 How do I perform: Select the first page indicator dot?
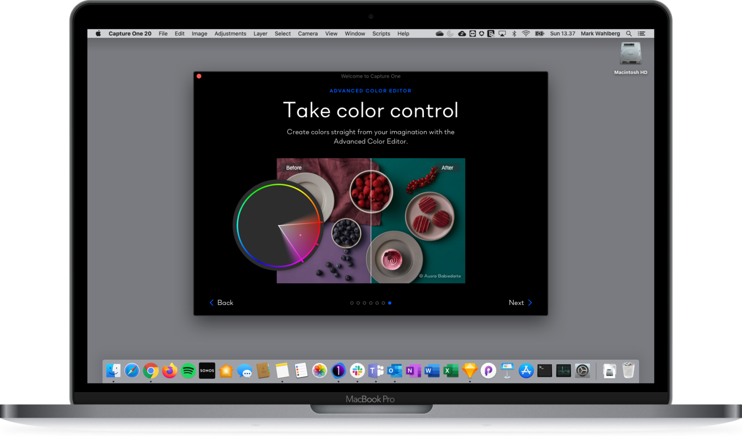coord(352,303)
